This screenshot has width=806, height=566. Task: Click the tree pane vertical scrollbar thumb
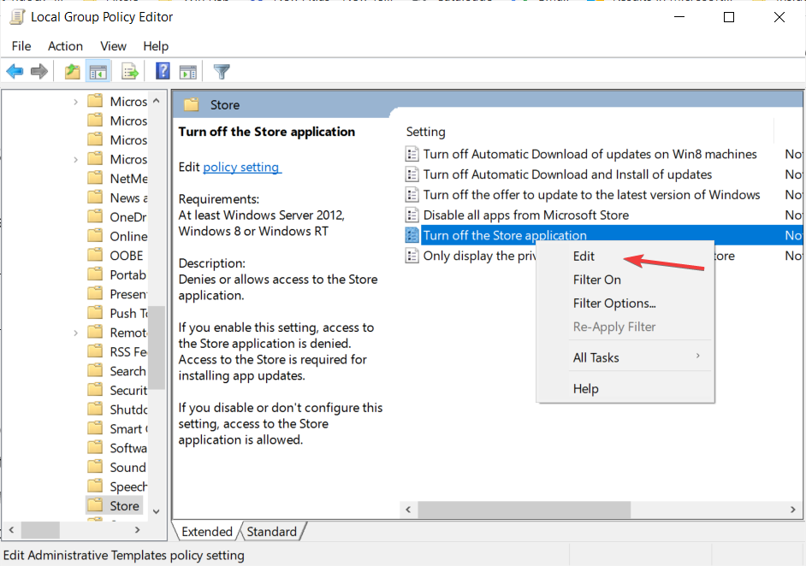(157, 348)
